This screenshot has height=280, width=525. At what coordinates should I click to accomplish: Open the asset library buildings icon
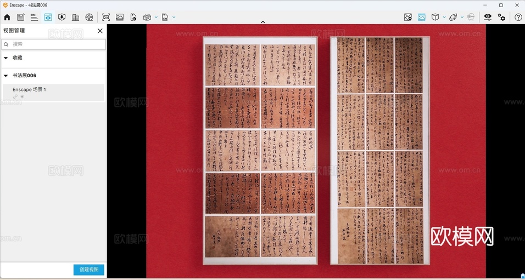click(75, 18)
